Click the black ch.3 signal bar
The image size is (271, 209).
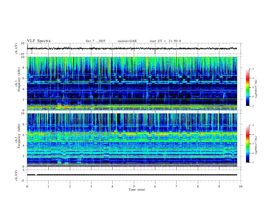click(132, 175)
